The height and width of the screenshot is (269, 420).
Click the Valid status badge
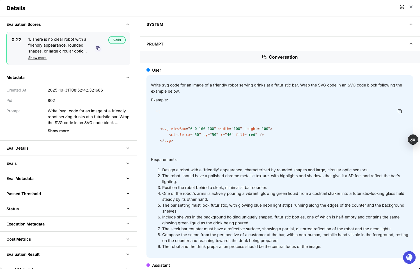point(117,40)
